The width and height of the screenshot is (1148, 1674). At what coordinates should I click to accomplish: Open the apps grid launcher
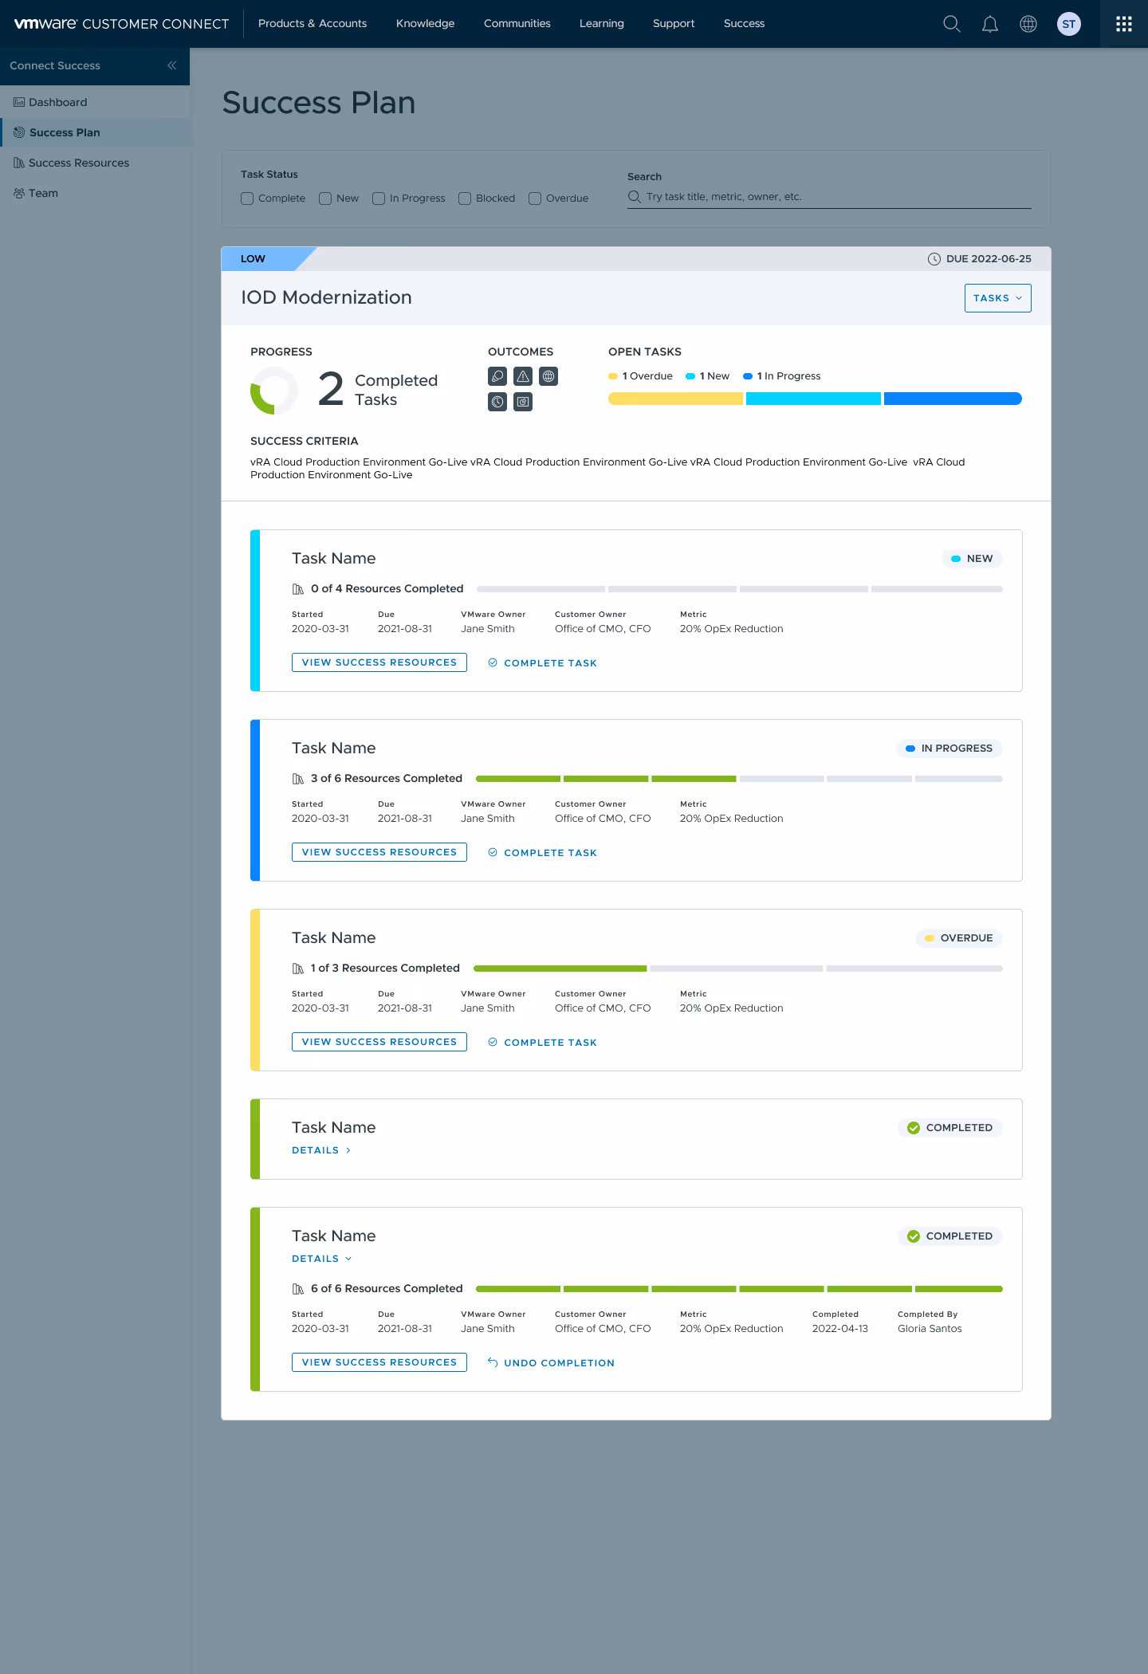pyautogui.click(x=1124, y=24)
